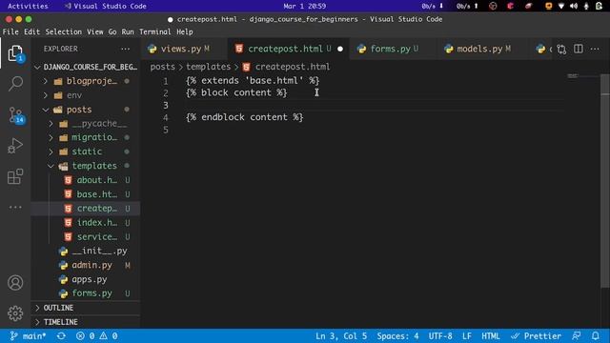Split the editor to the right

pos(579,49)
